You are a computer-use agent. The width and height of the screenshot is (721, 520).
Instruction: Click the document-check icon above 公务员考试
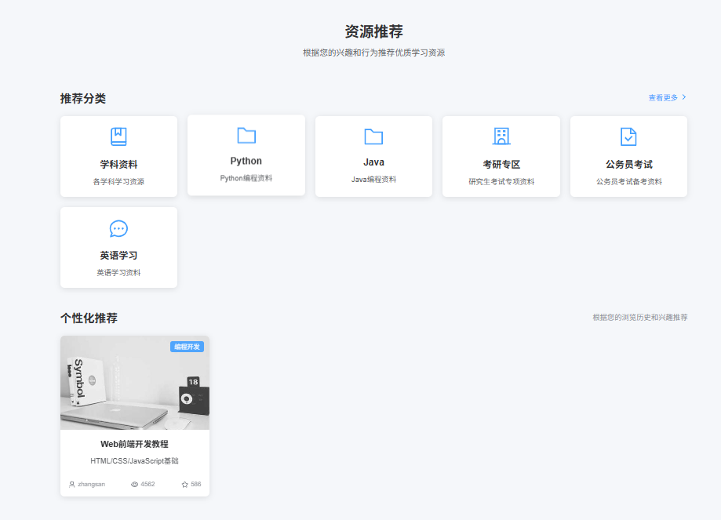tap(628, 135)
